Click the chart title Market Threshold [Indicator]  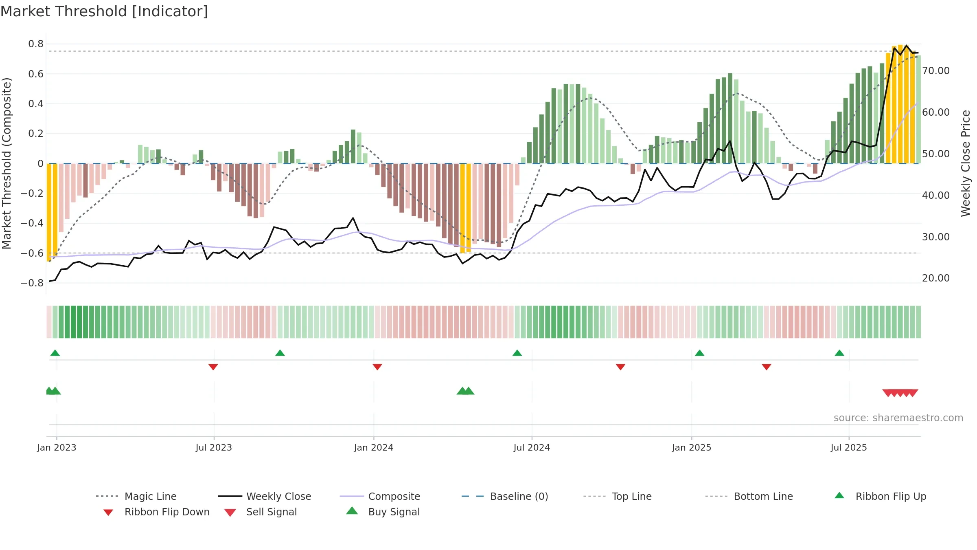coord(104,11)
